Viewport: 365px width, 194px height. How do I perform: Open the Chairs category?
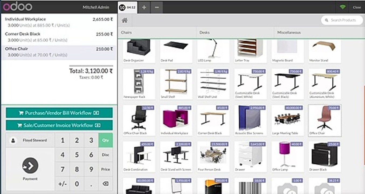[157, 32]
